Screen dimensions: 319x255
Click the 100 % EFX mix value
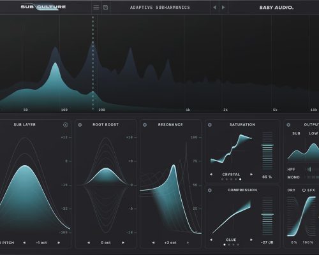point(308,242)
